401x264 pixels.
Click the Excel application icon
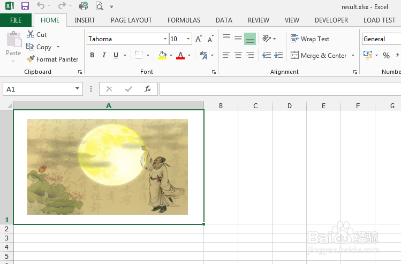pyautogui.click(x=10, y=6)
